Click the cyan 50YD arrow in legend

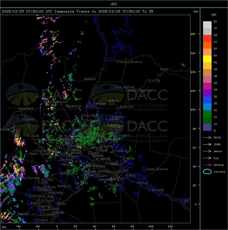pyautogui.click(x=207, y=137)
